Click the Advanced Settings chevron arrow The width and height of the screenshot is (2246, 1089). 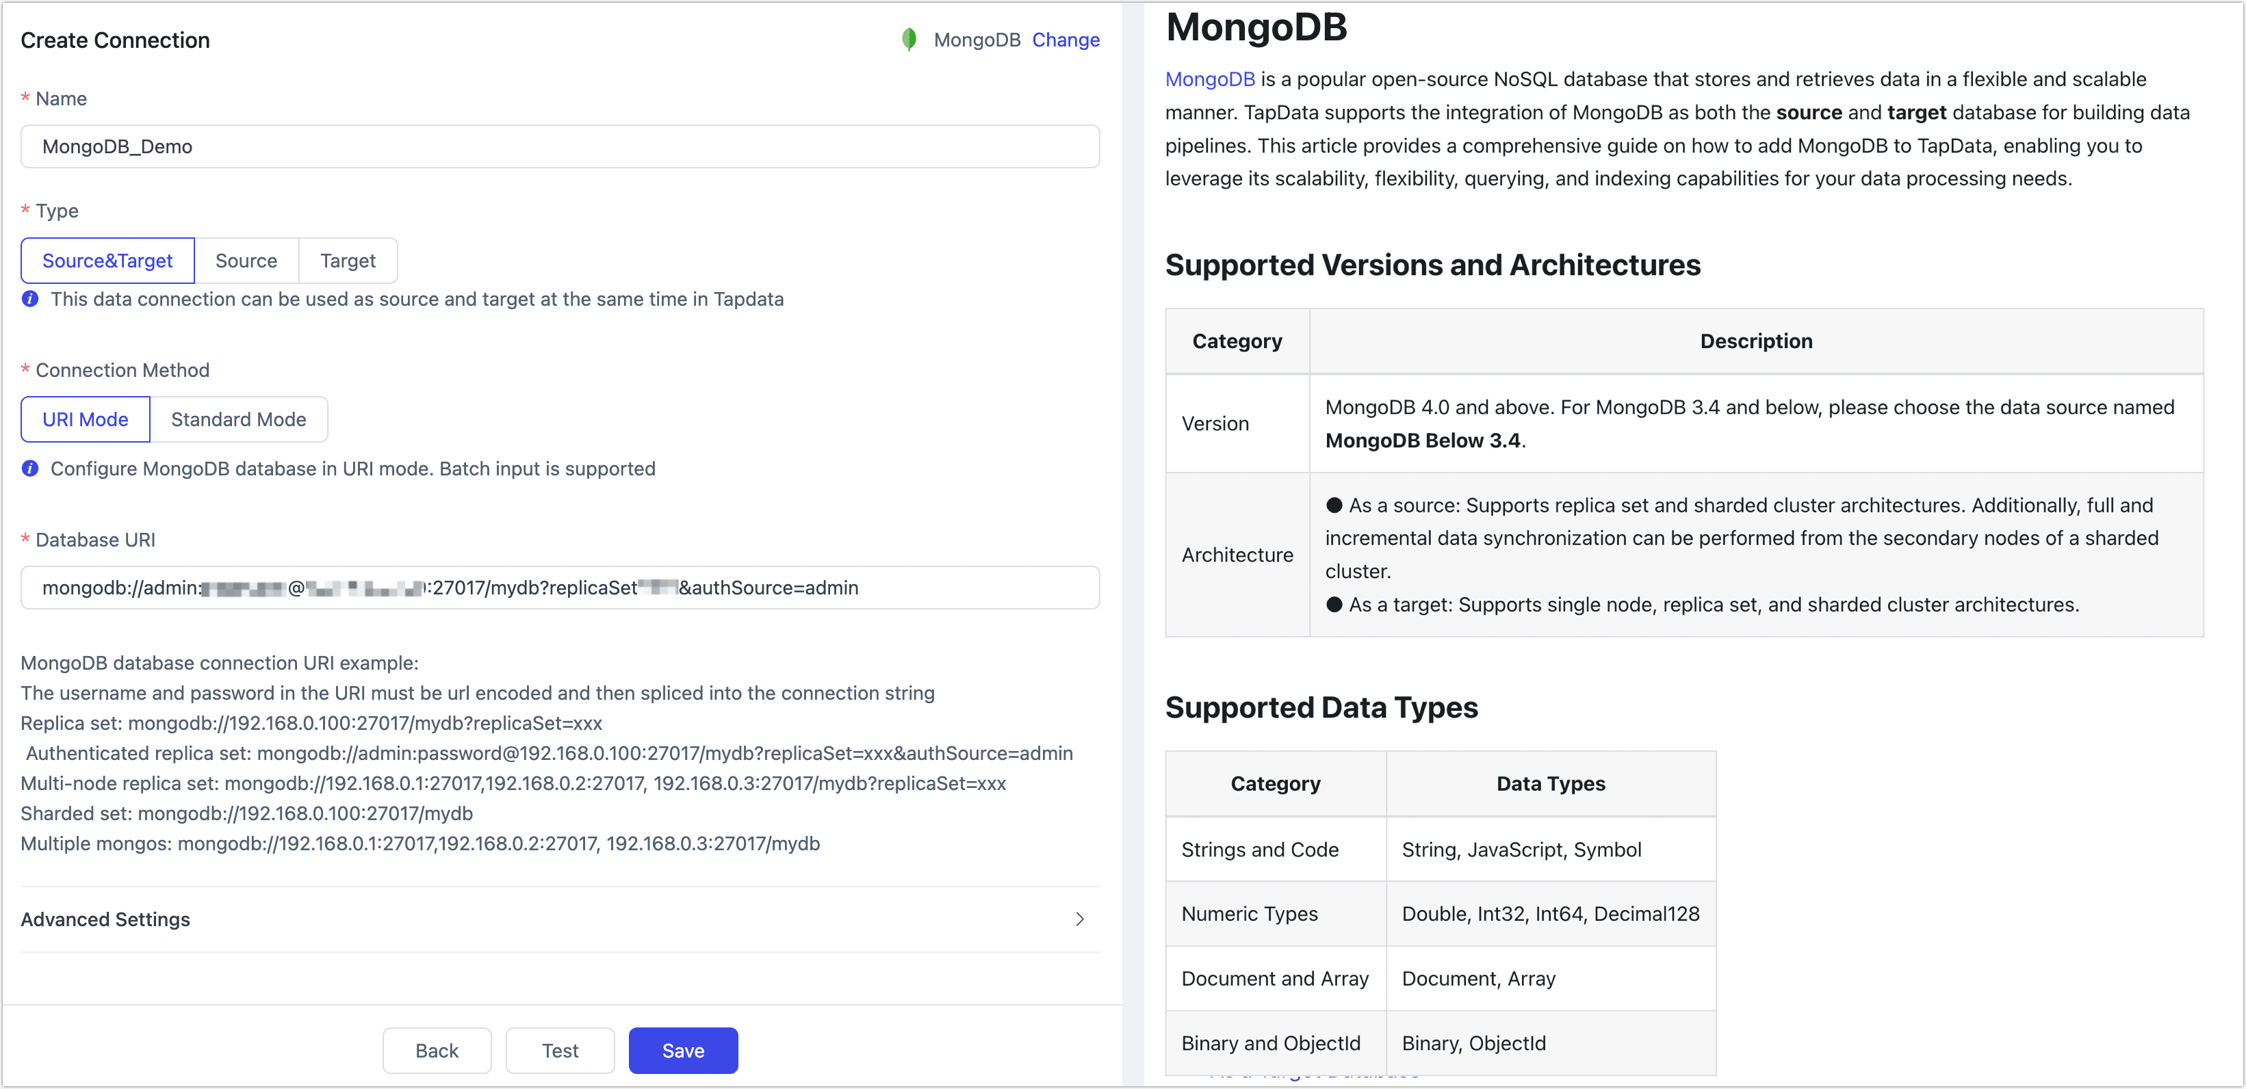1079,919
